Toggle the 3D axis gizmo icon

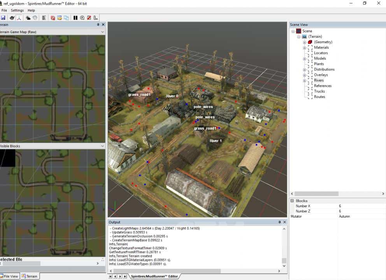(19, 18)
